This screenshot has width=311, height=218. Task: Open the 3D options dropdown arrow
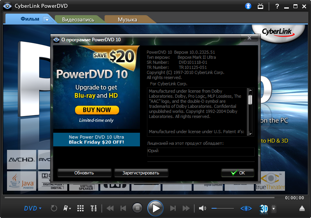coord(274,209)
